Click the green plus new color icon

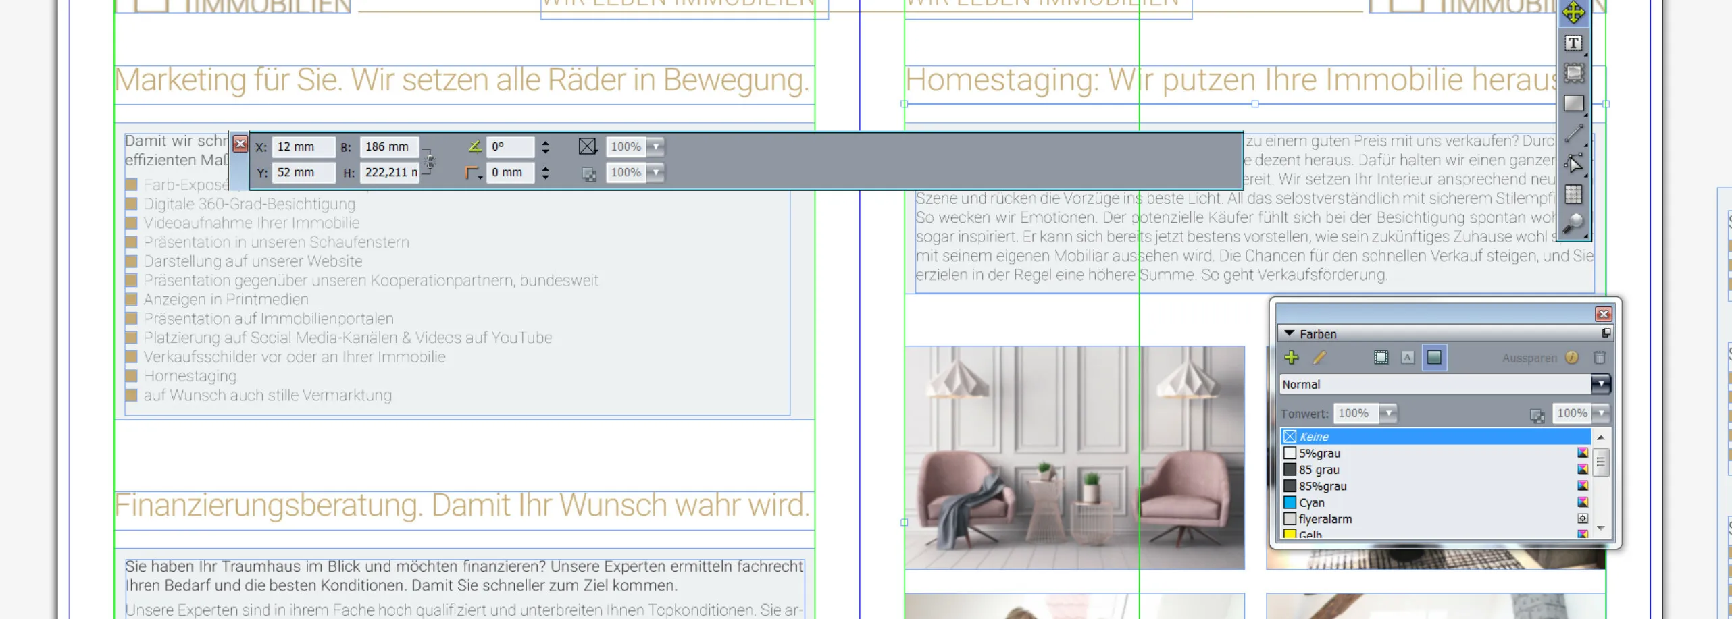1292,358
